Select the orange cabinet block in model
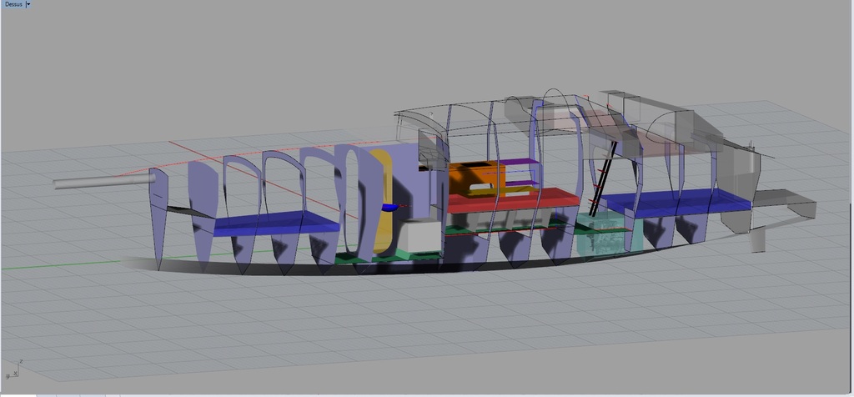Screen dimensions: 854x397 point(475,178)
